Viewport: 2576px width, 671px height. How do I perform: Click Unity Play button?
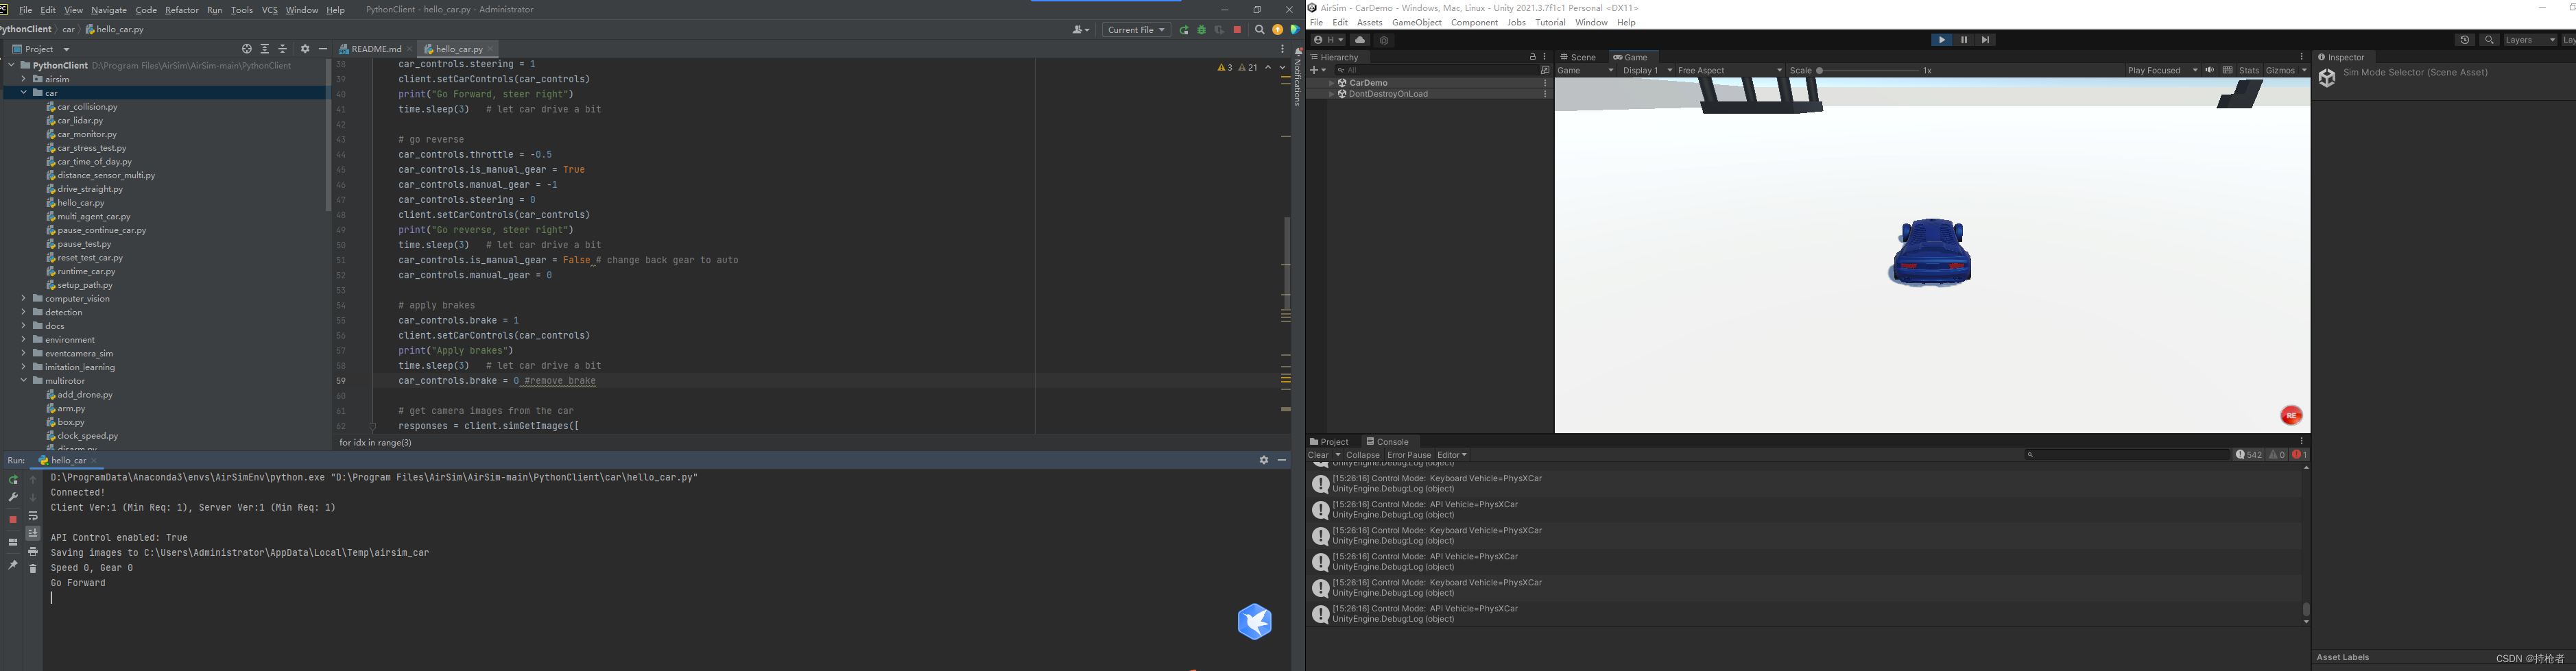click(1941, 40)
